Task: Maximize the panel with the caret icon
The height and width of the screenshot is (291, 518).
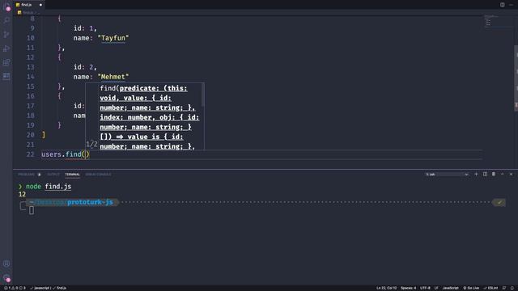Action: [502, 175]
